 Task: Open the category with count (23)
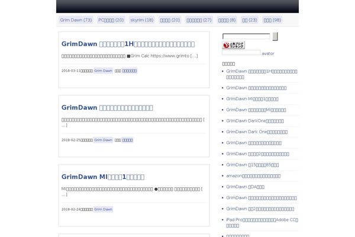click(x=250, y=20)
